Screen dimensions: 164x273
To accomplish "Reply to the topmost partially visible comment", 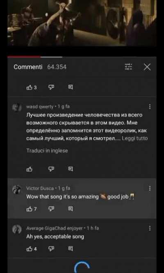I will (x=71, y=87).
